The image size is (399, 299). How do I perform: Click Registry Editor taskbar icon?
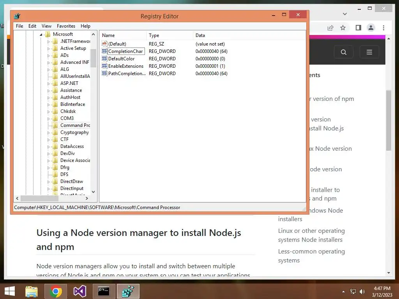(128, 291)
